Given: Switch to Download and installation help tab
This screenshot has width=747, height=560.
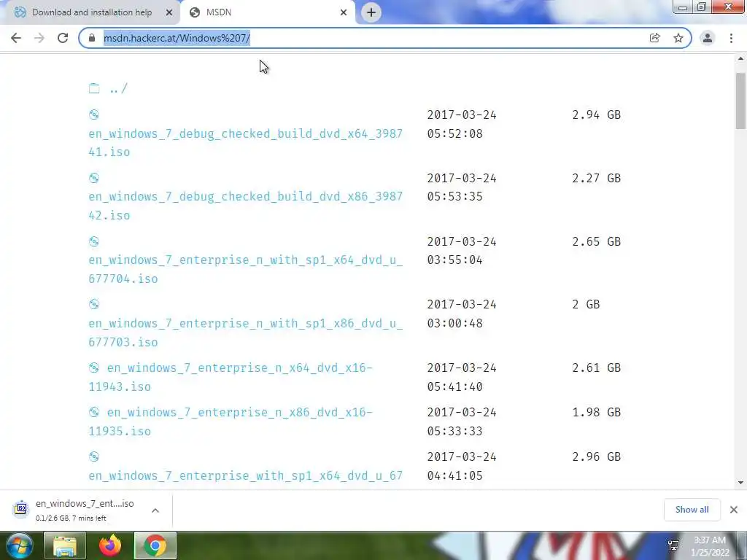Looking at the screenshot, I should (x=92, y=12).
